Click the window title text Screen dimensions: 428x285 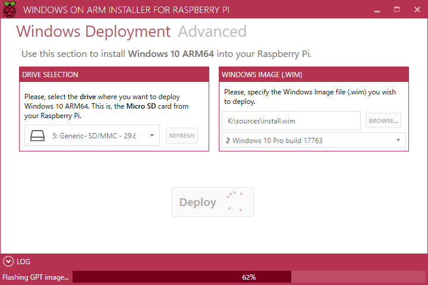126,10
